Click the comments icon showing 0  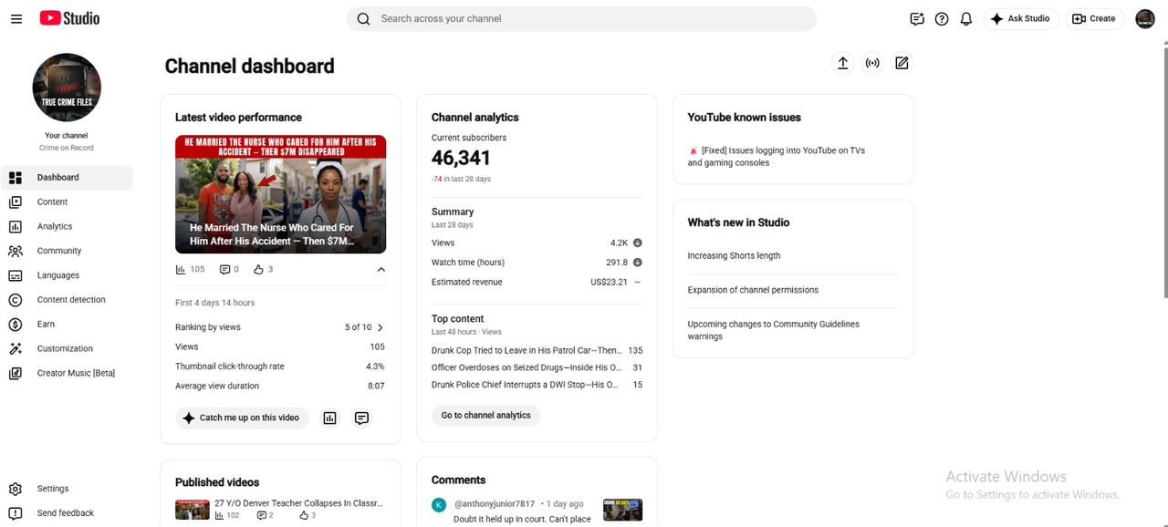[224, 269]
